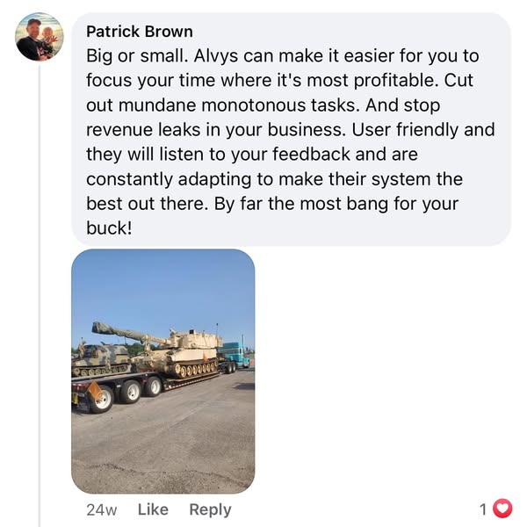527x527 pixels.
Task: View who reacted via the count 1
Action: click(483, 509)
